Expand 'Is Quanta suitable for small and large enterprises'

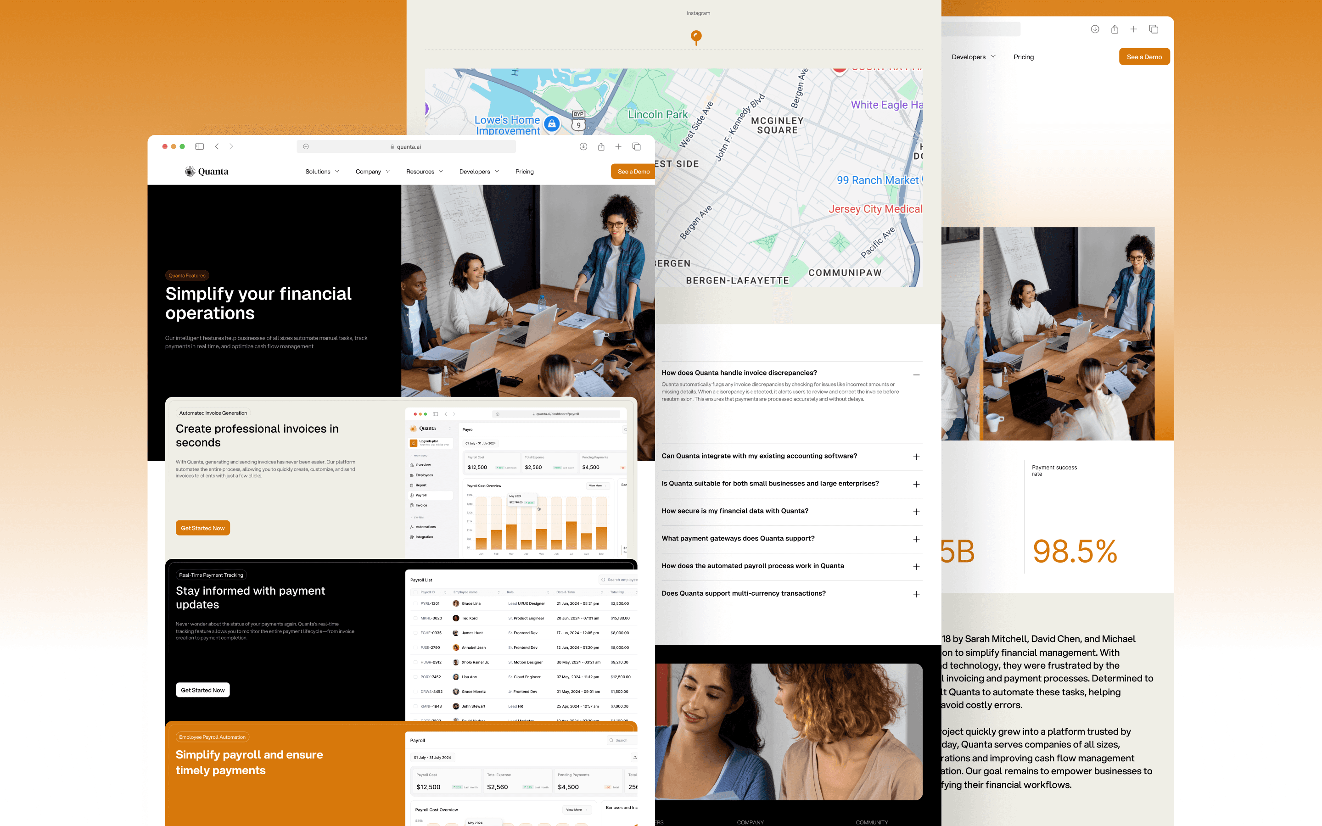(917, 482)
